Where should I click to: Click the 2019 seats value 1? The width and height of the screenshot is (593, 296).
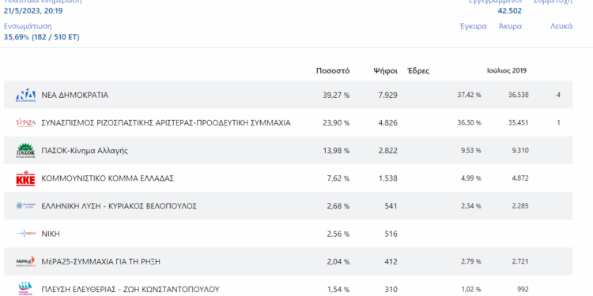tap(558, 122)
